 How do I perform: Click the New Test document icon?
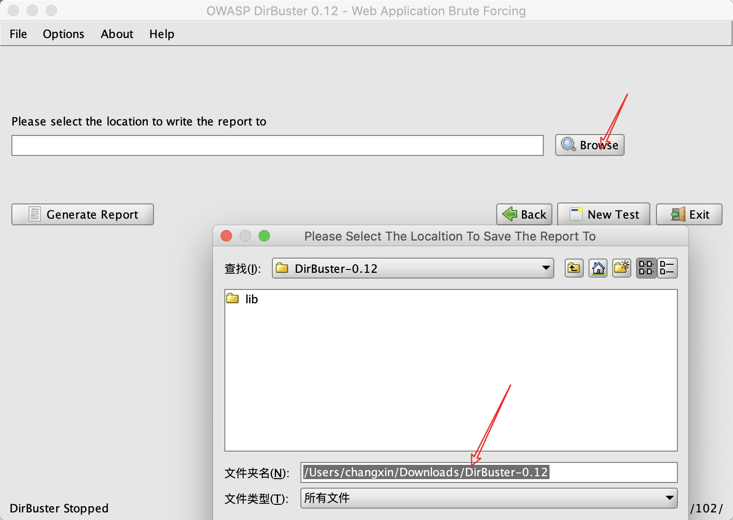[576, 214]
